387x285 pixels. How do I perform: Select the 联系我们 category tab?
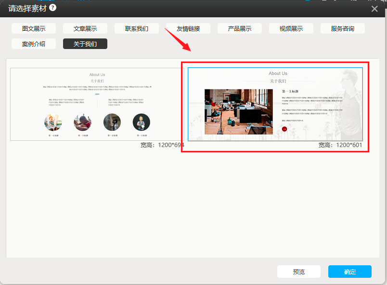point(137,28)
